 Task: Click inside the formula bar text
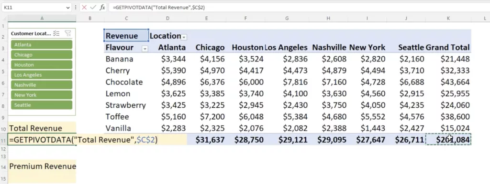pos(159,8)
